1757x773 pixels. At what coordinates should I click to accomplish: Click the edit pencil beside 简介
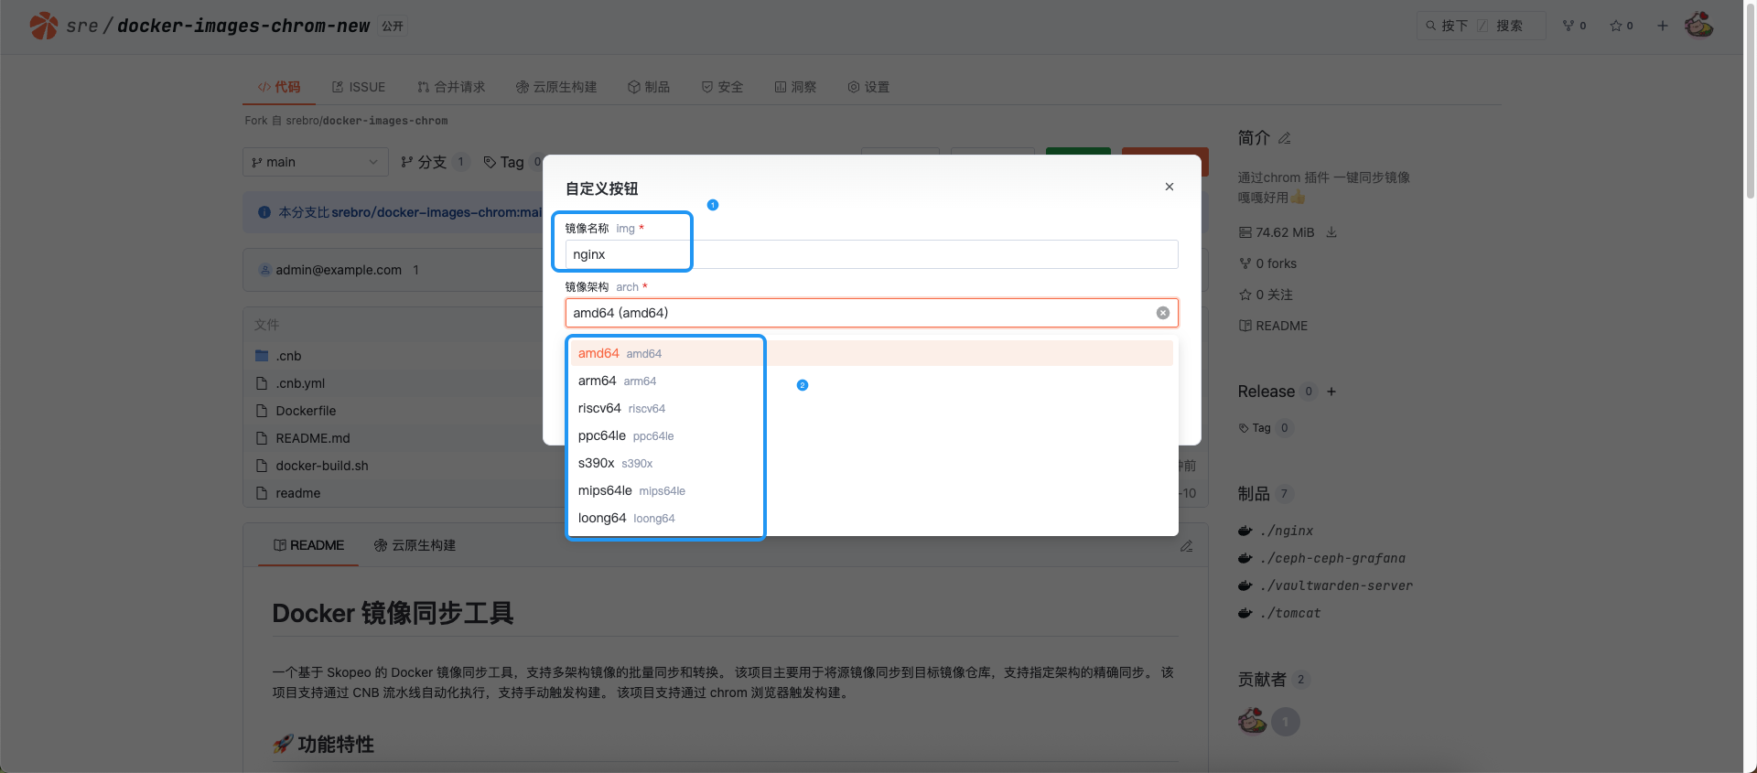point(1285,138)
